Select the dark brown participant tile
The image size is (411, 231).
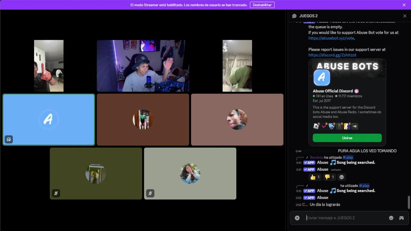143,120
